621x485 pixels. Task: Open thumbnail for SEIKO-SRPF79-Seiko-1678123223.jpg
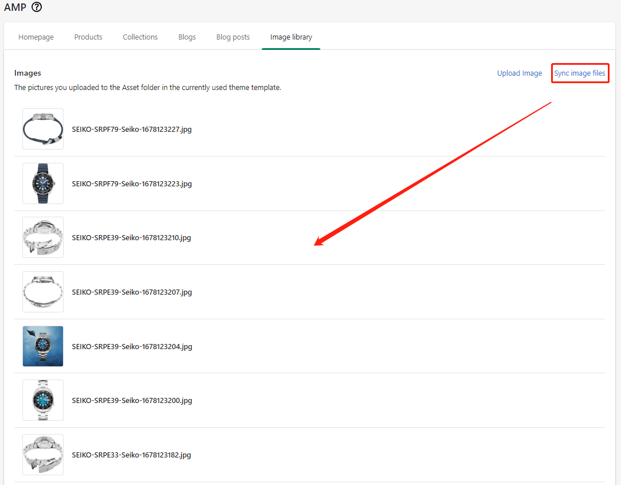43,183
